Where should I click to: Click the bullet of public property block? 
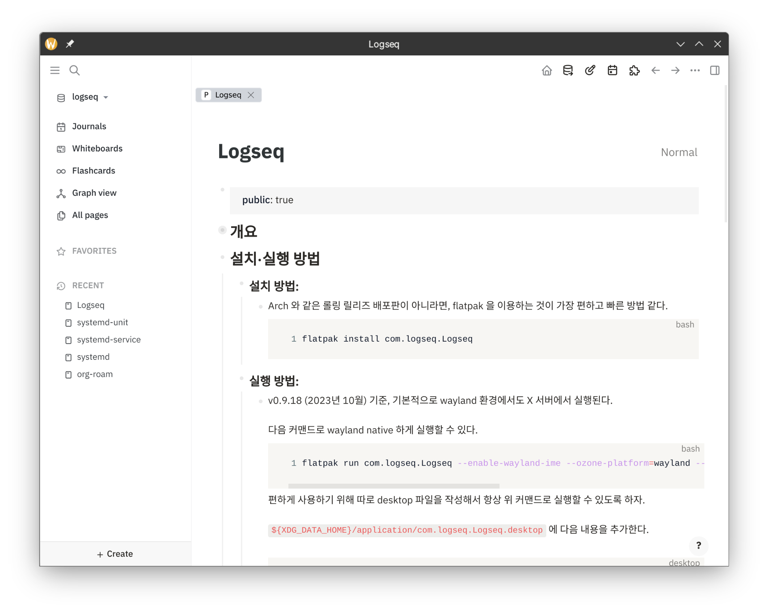(x=222, y=190)
